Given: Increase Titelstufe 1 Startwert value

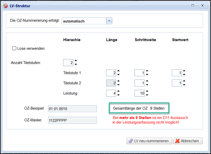Looking at the screenshot, I should click(x=184, y=71).
